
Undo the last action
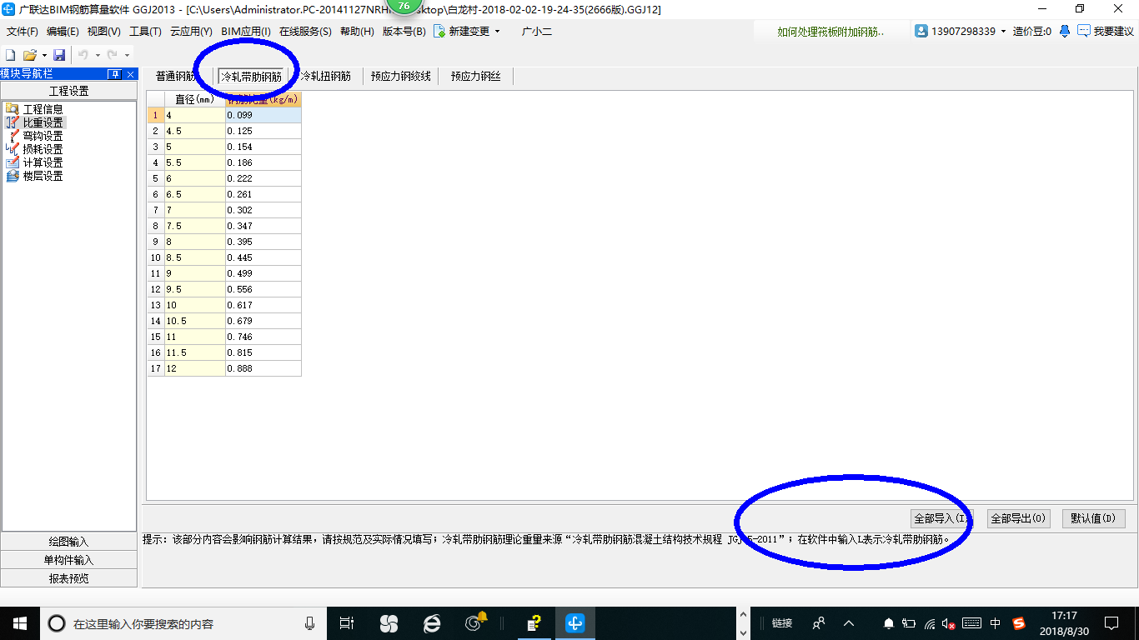pyautogui.click(x=83, y=55)
